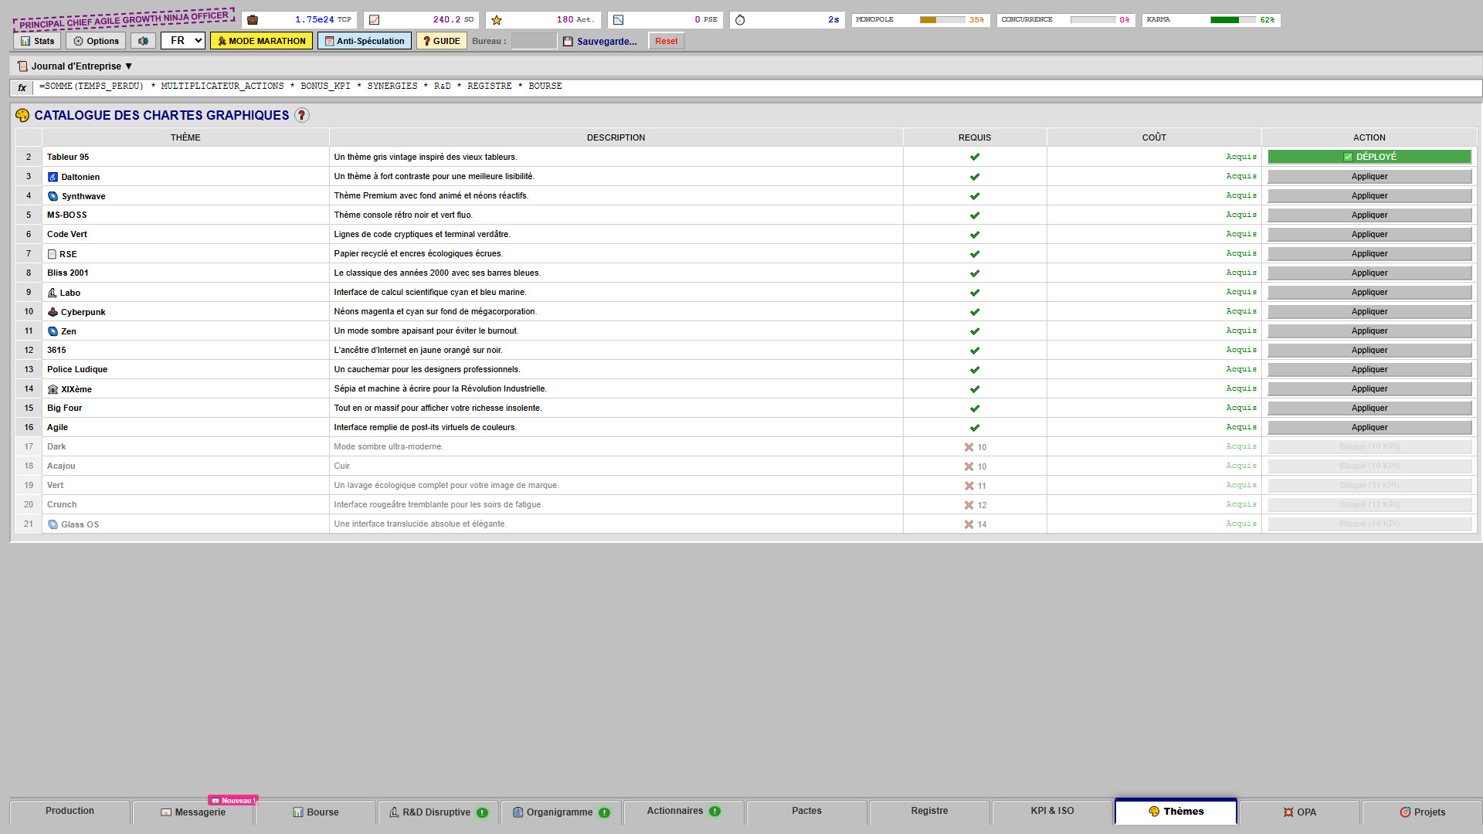Click the SO chart icon in top bar
Image resolution: width=1483 pixels, height=834 pixels.
375,20
